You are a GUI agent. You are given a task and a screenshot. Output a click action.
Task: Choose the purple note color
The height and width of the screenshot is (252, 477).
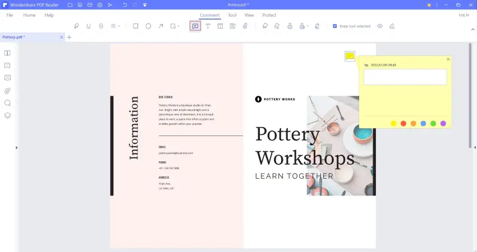[443, 123]
